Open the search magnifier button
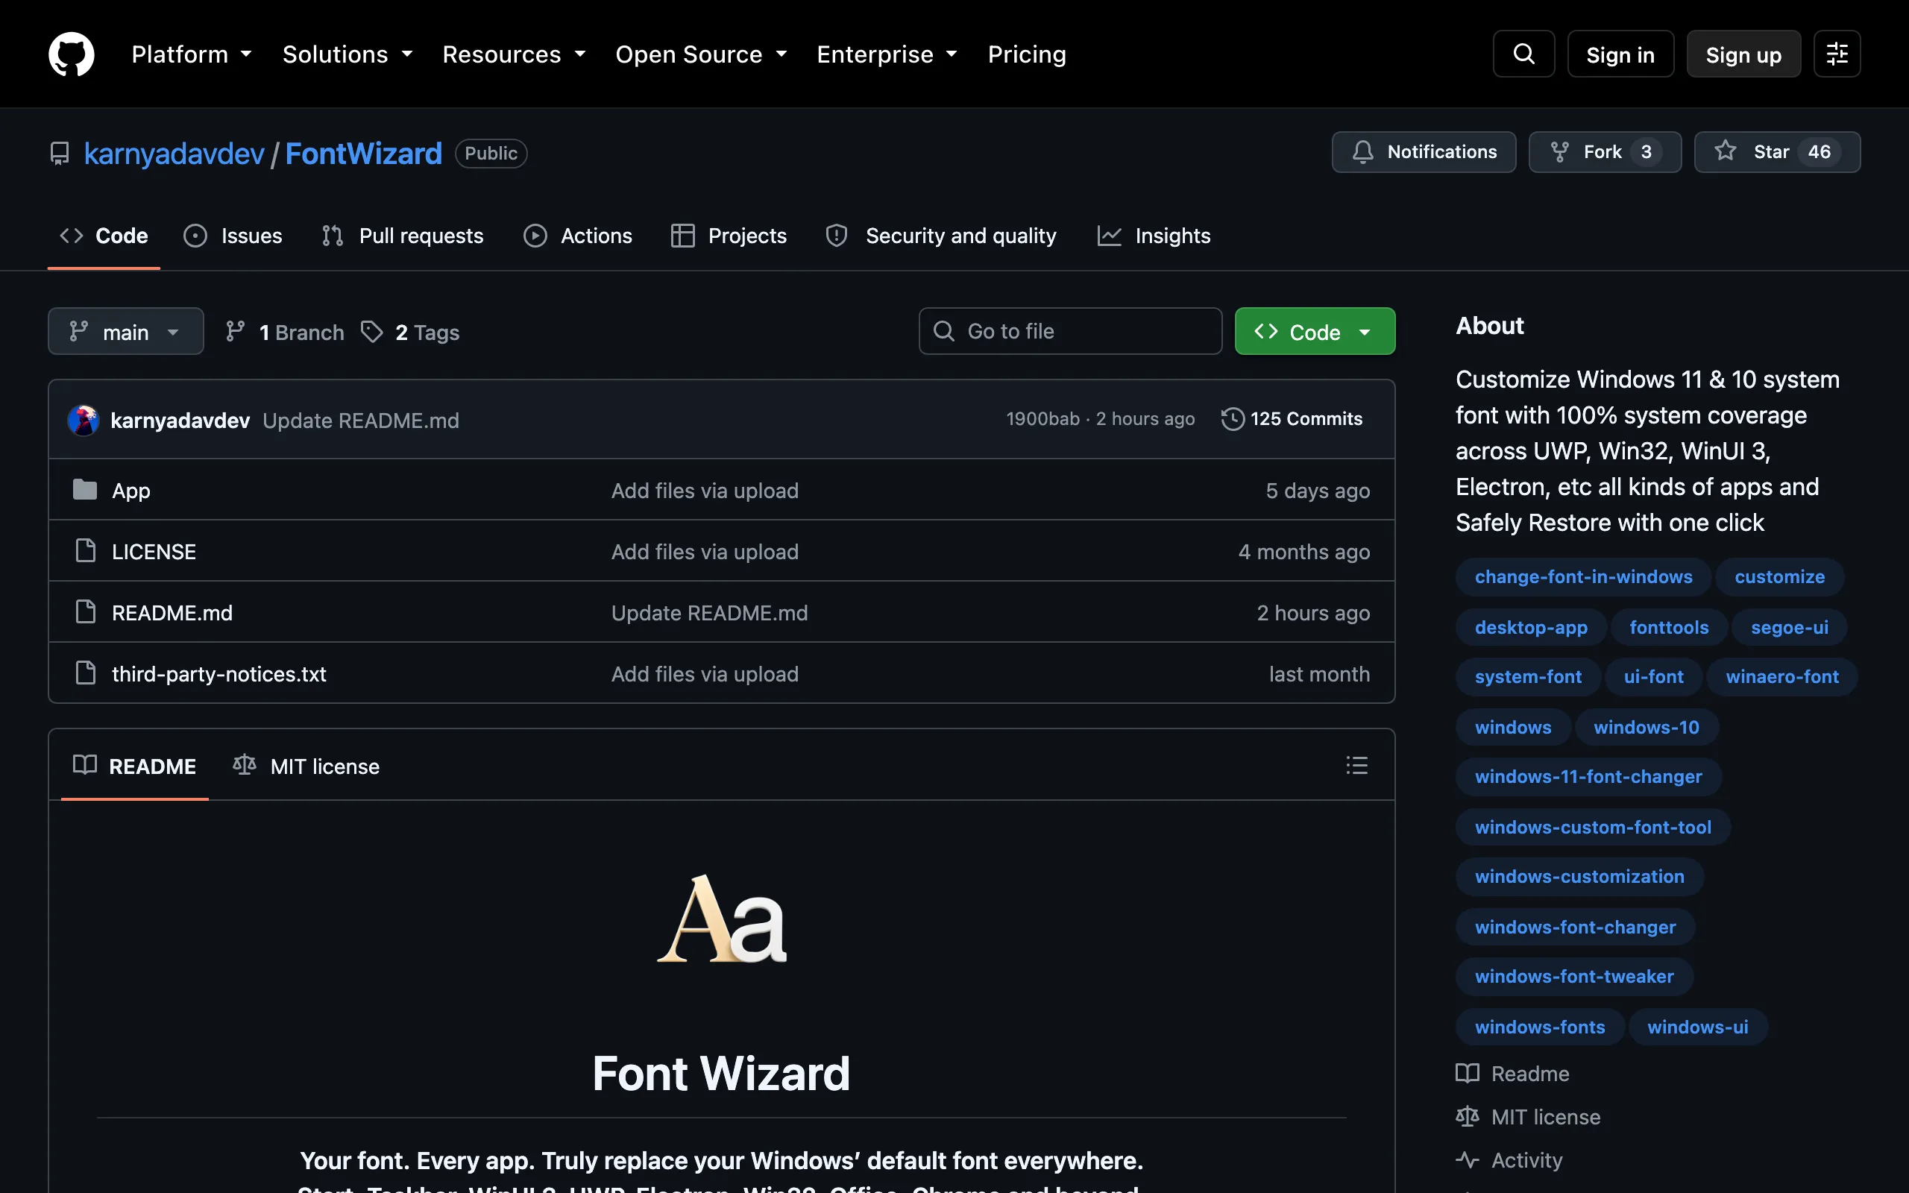 1523,54
